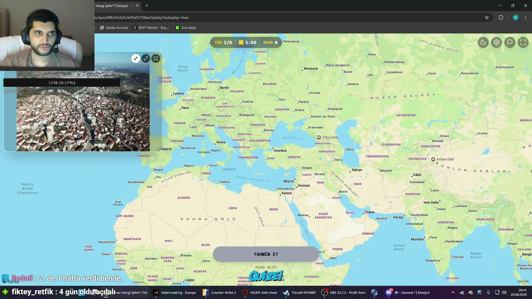Click Amman on the map
Screen dimensions: 532x299
(304, 185)
